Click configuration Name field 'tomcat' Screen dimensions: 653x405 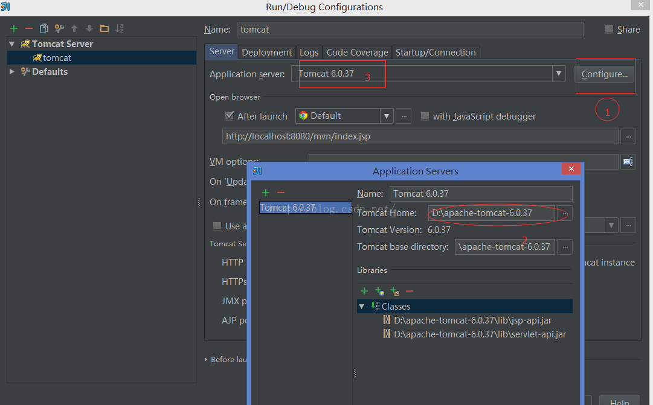click(x=410, y=30)
